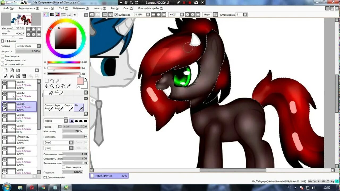Swap foreground and background colors
The height and width of the screenshot is (191, 340).
[86, 79]
